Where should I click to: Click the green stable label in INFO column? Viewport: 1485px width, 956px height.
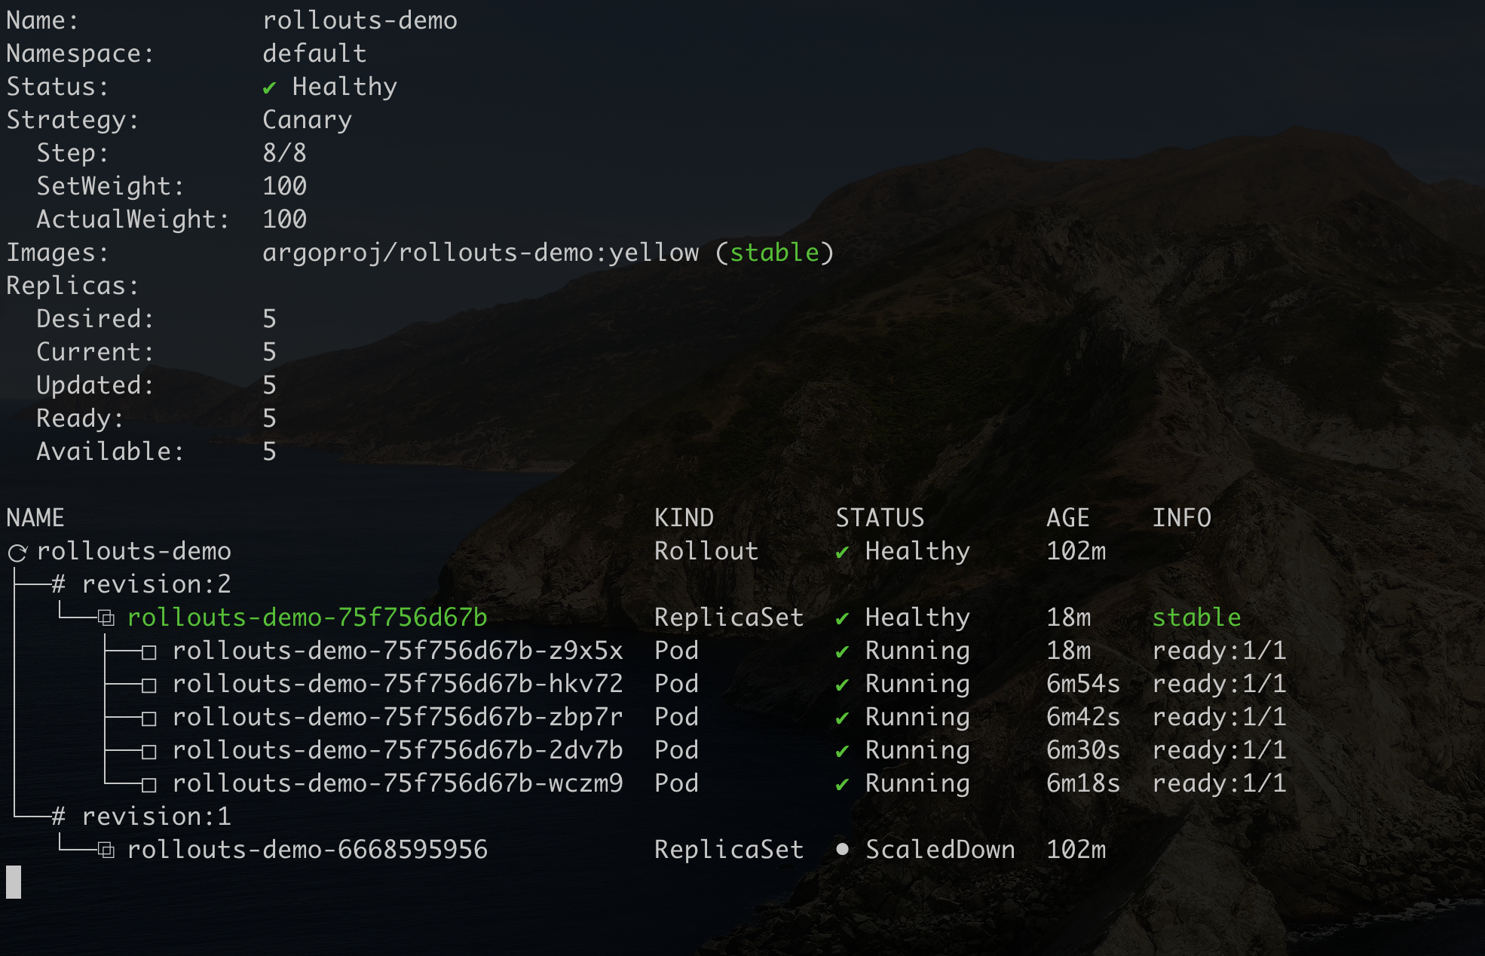[x=1196, y=617]
